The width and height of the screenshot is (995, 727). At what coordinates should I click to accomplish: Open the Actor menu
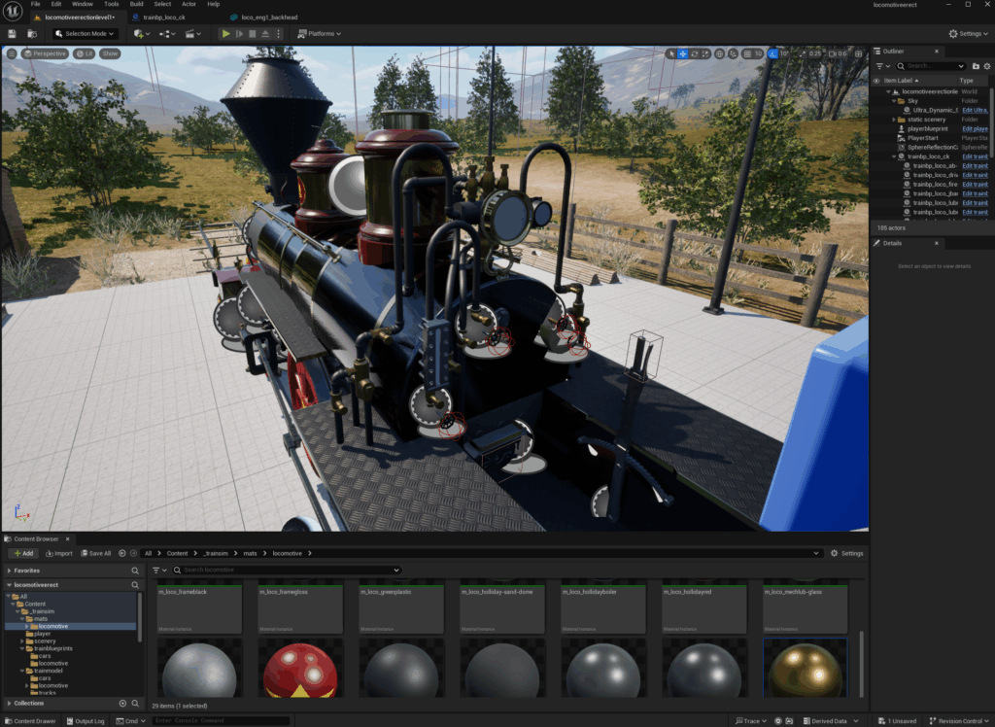pyautogui.click(x=189, y=4)
